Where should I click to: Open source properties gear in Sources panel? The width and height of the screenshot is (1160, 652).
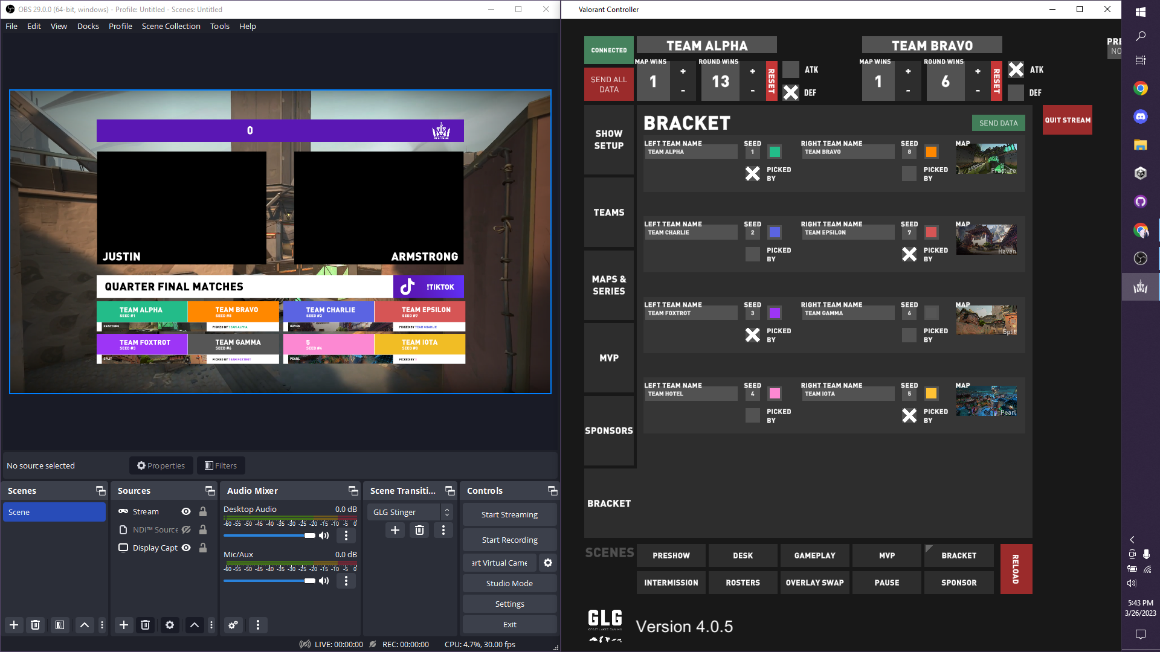[170, 625]
